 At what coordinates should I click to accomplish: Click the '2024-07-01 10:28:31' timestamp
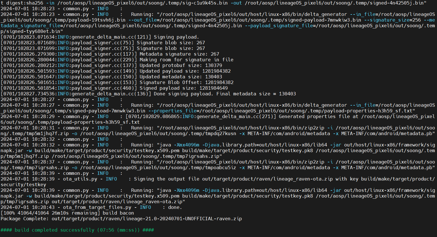pyautogui.click(x=28, y=128)
